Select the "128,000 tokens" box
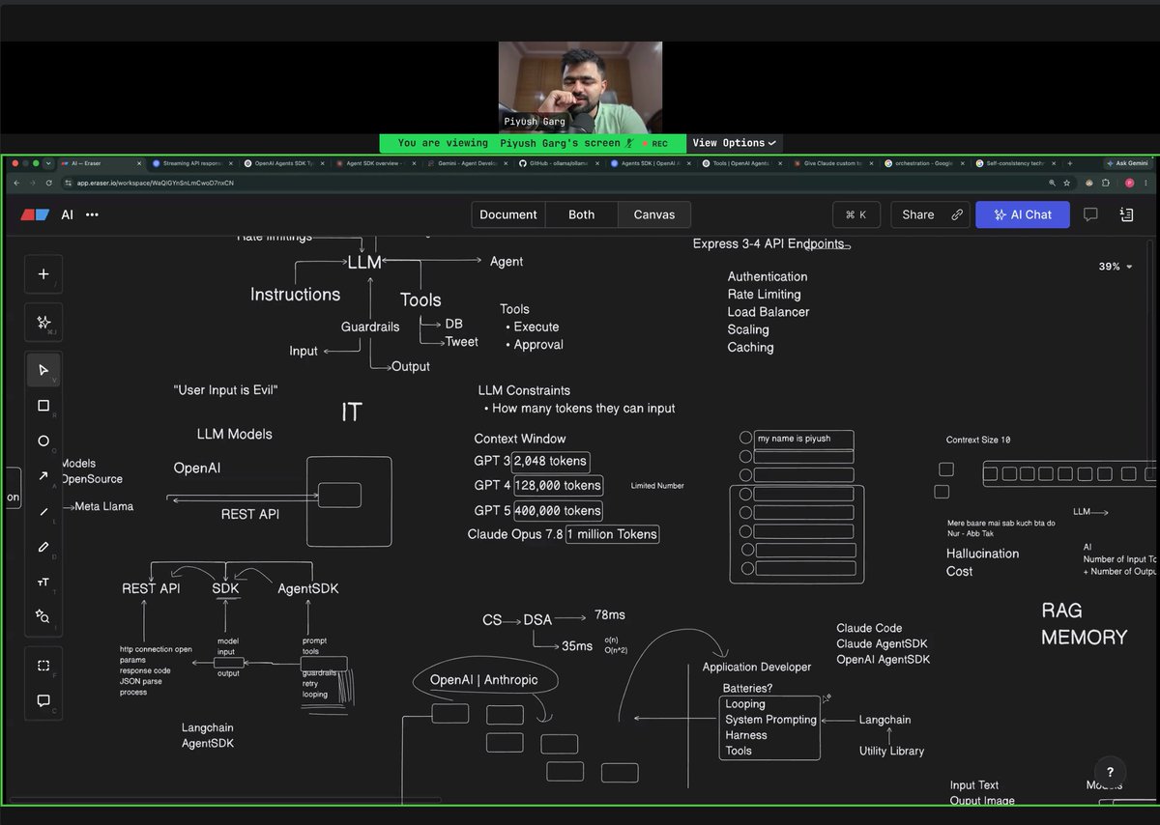Screen dimensions: 1160x825 557,486
